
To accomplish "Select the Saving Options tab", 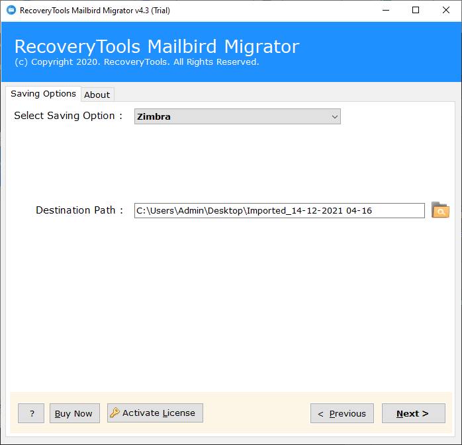I will point(43,94).
